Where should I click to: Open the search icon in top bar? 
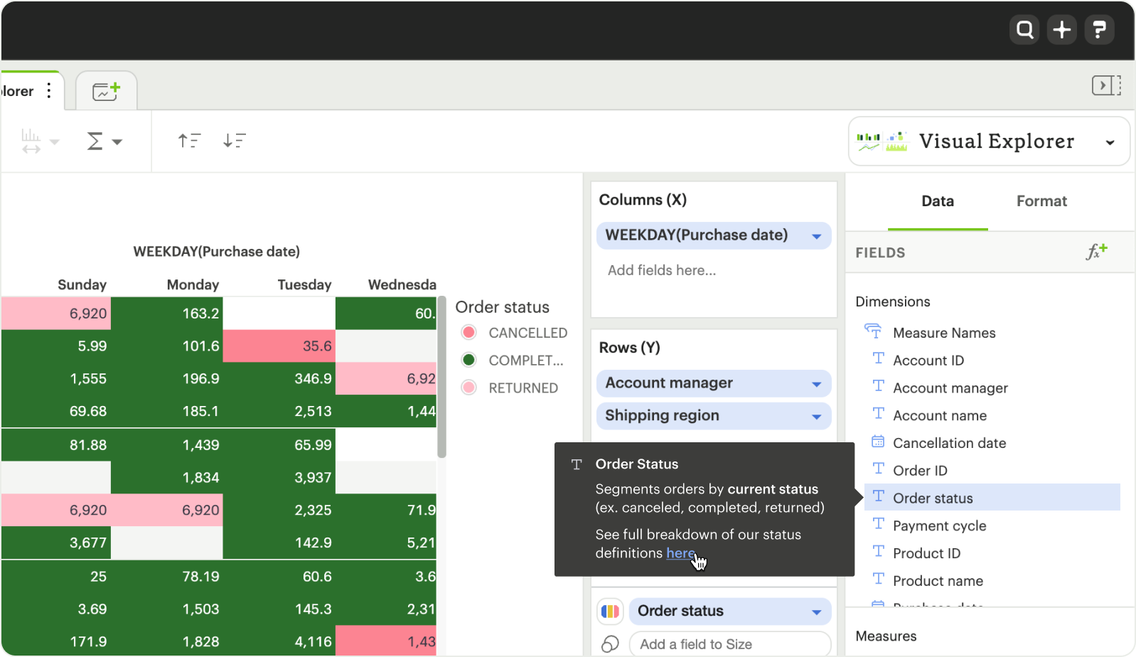pos(1024,30)
